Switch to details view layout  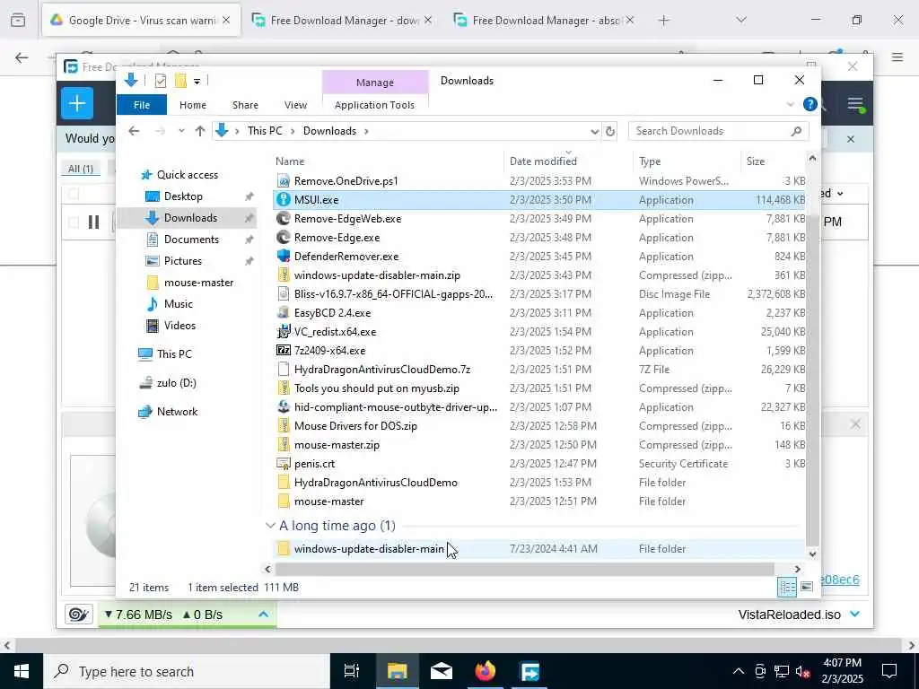click(x=786, y=587)
